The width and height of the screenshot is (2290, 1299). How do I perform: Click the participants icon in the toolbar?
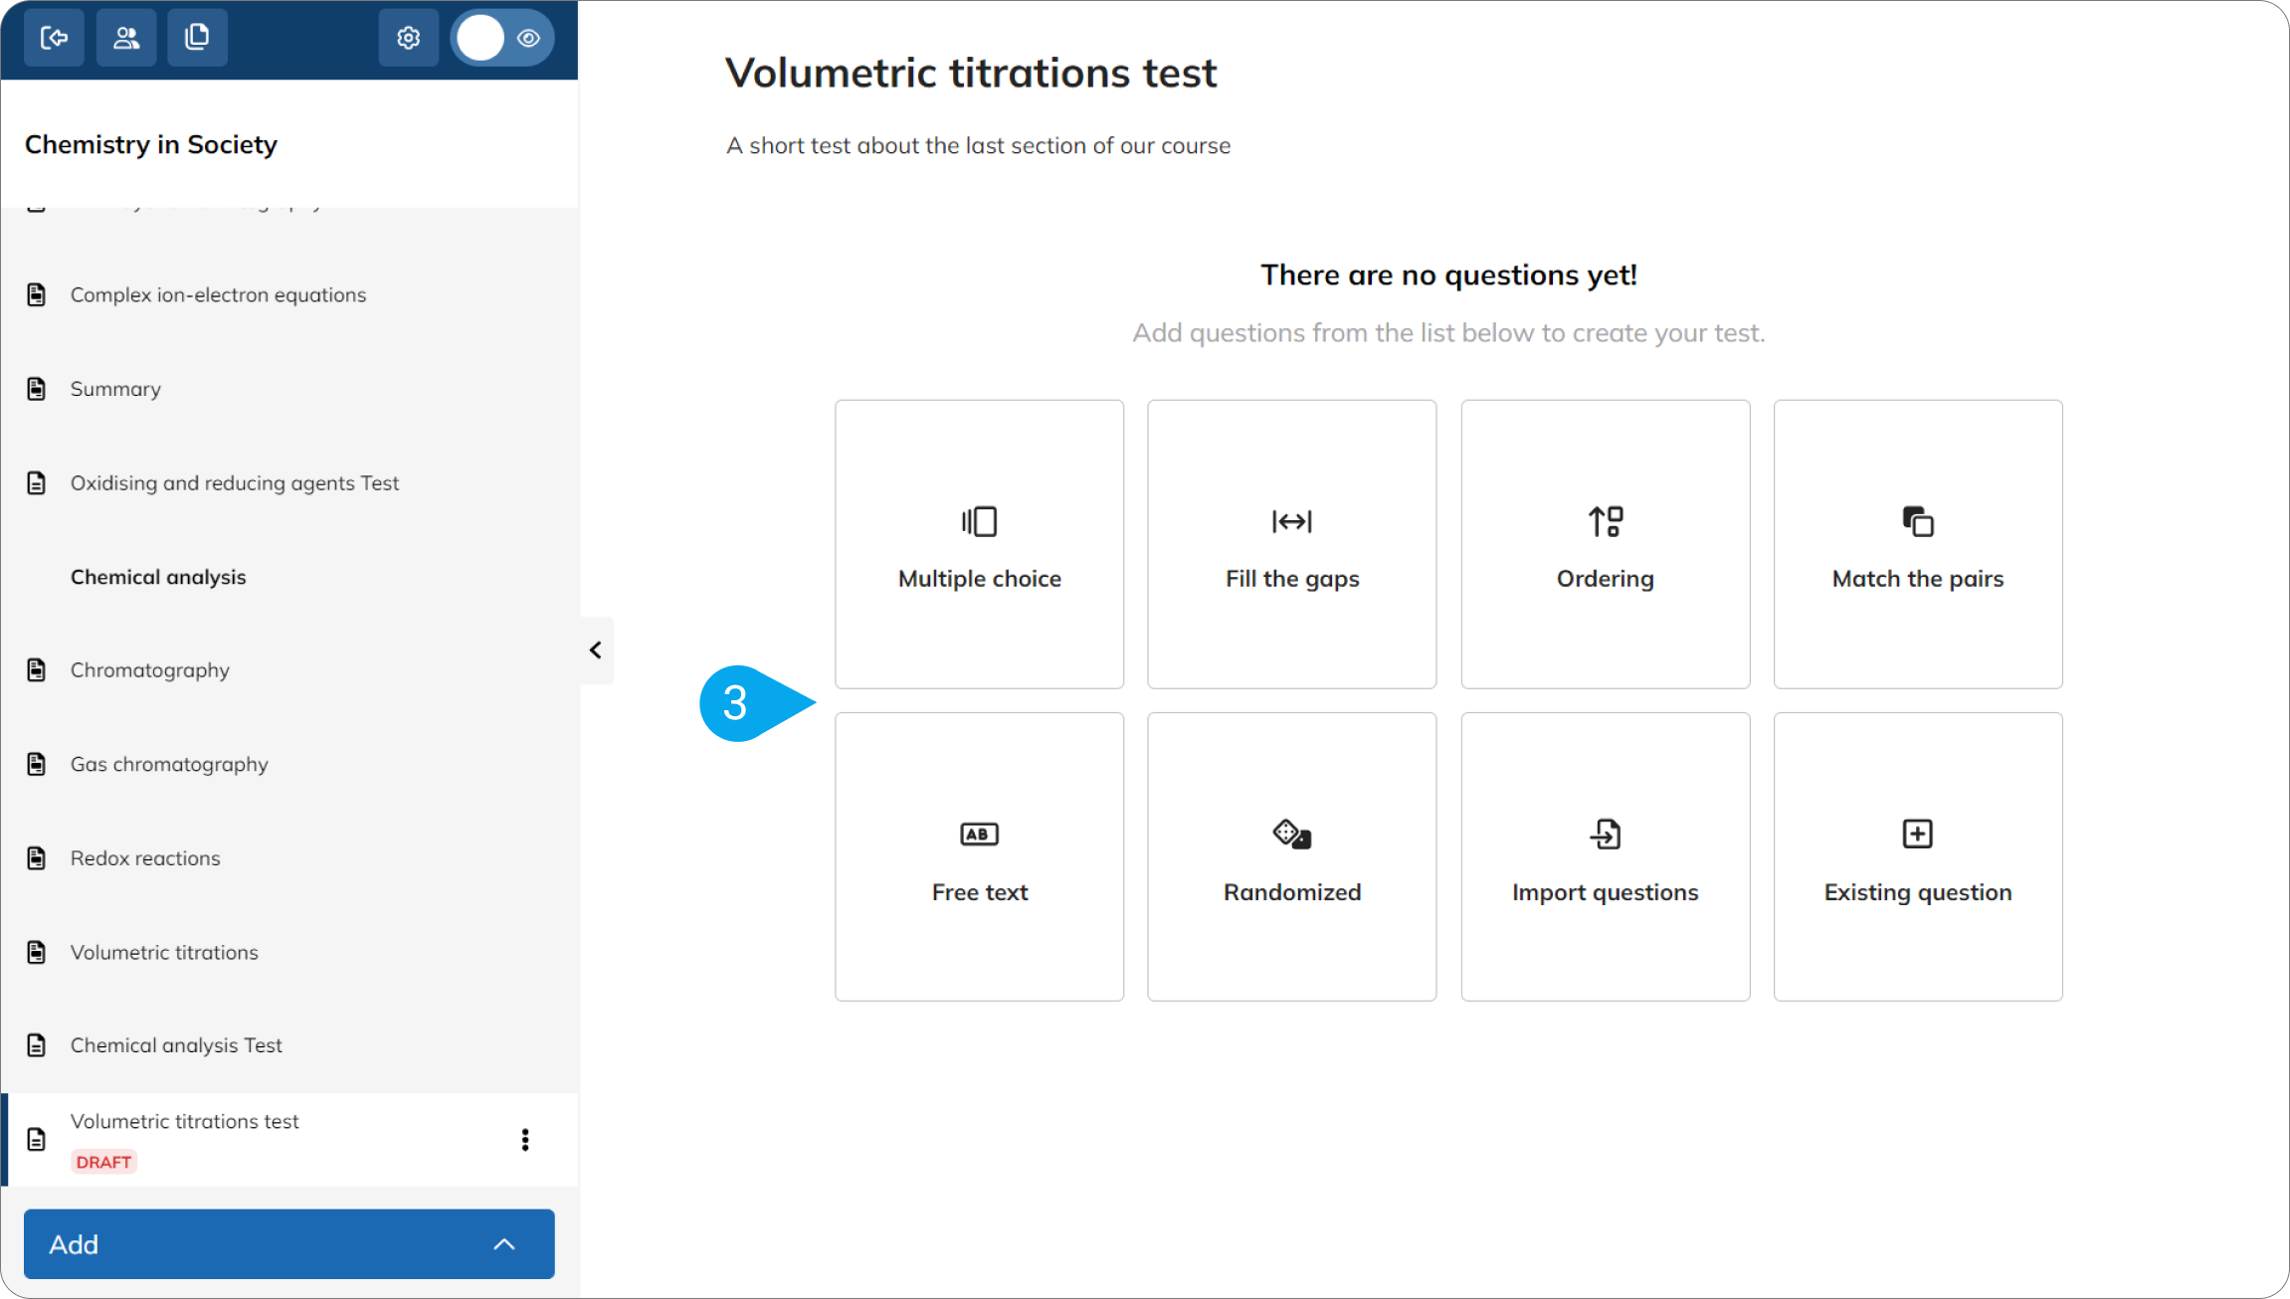125,37
